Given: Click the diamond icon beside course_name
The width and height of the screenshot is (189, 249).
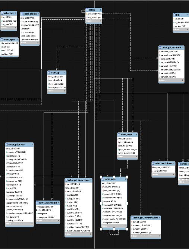Looking at the screenshot, I should (6, 152).
